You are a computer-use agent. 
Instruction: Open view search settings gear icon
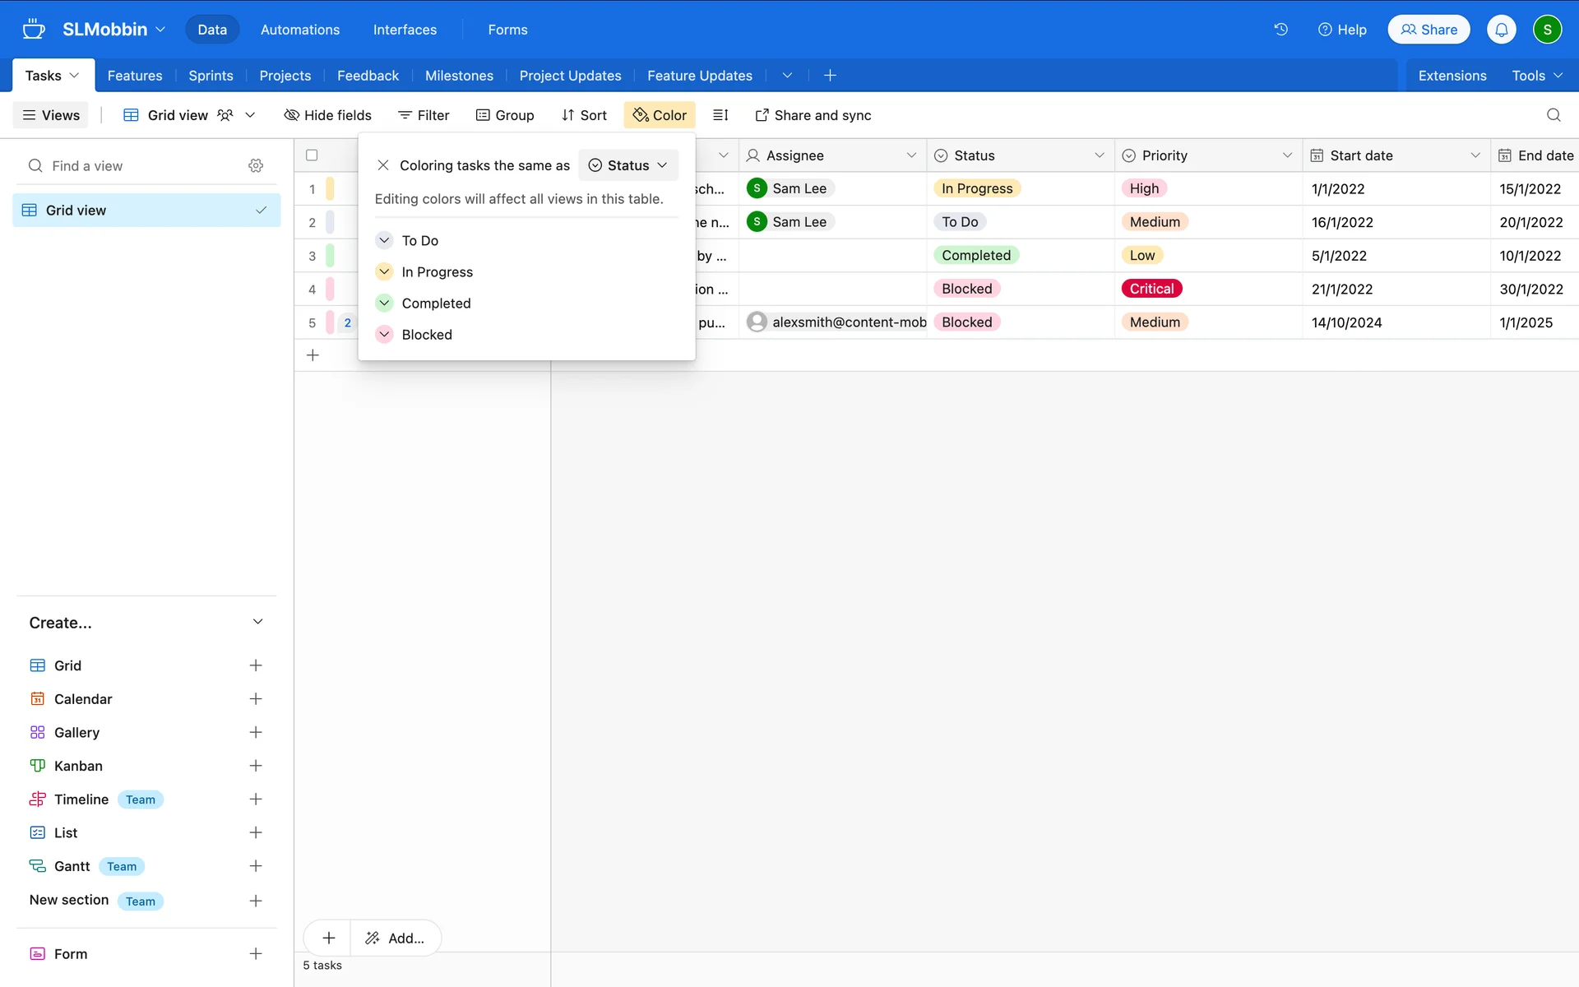(x=256, y=165)
